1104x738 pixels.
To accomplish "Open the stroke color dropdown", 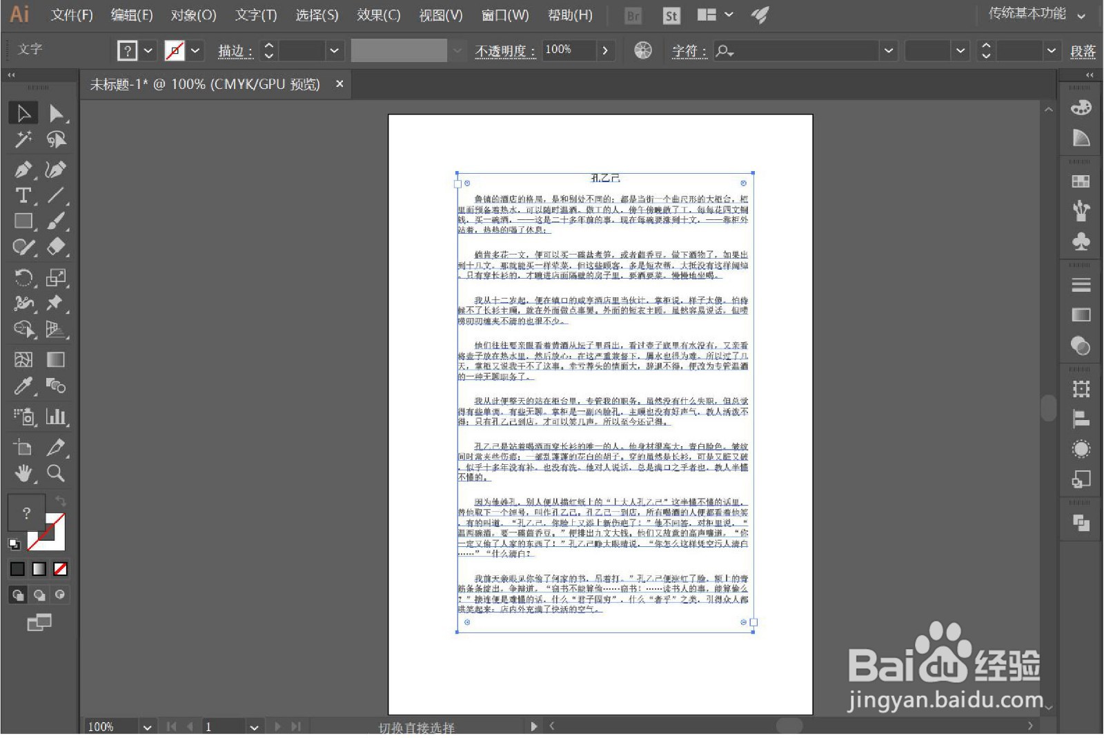I will (196, 50).
